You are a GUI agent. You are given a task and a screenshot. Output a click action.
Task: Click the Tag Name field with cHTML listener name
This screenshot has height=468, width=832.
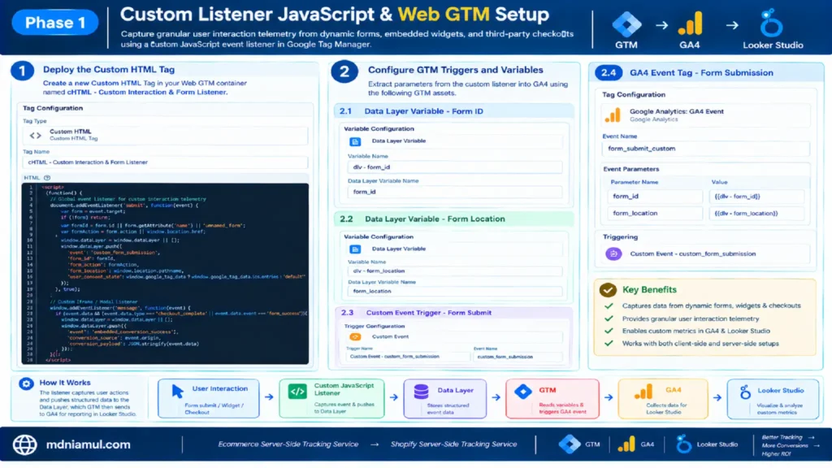click(165, 162)
